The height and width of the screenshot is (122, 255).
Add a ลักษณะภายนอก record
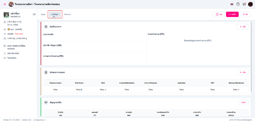tap(242, 72)
